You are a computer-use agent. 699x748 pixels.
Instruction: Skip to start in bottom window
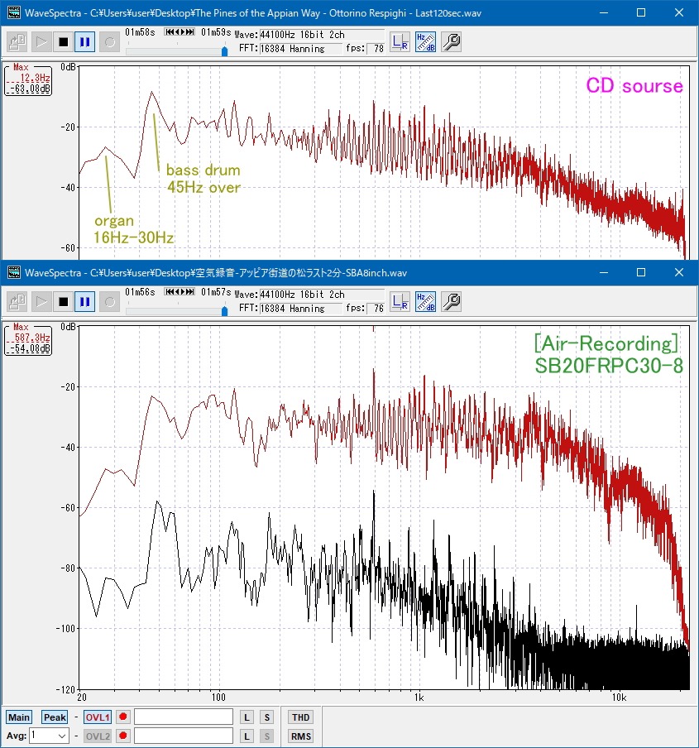(170, 292)
